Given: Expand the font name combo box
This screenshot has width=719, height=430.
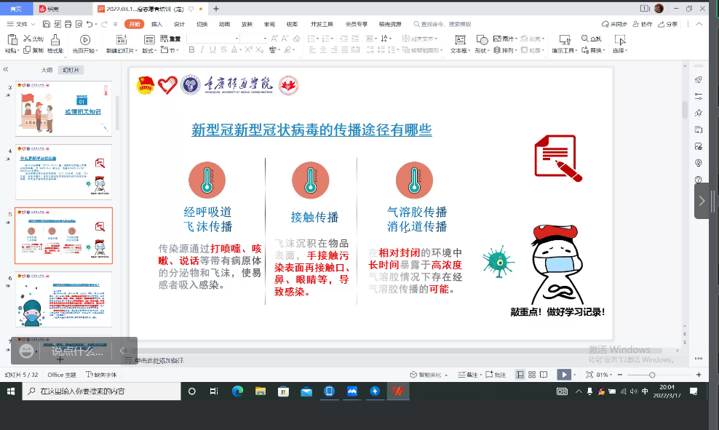Looking at the screenshot, I should coord(237,39).
